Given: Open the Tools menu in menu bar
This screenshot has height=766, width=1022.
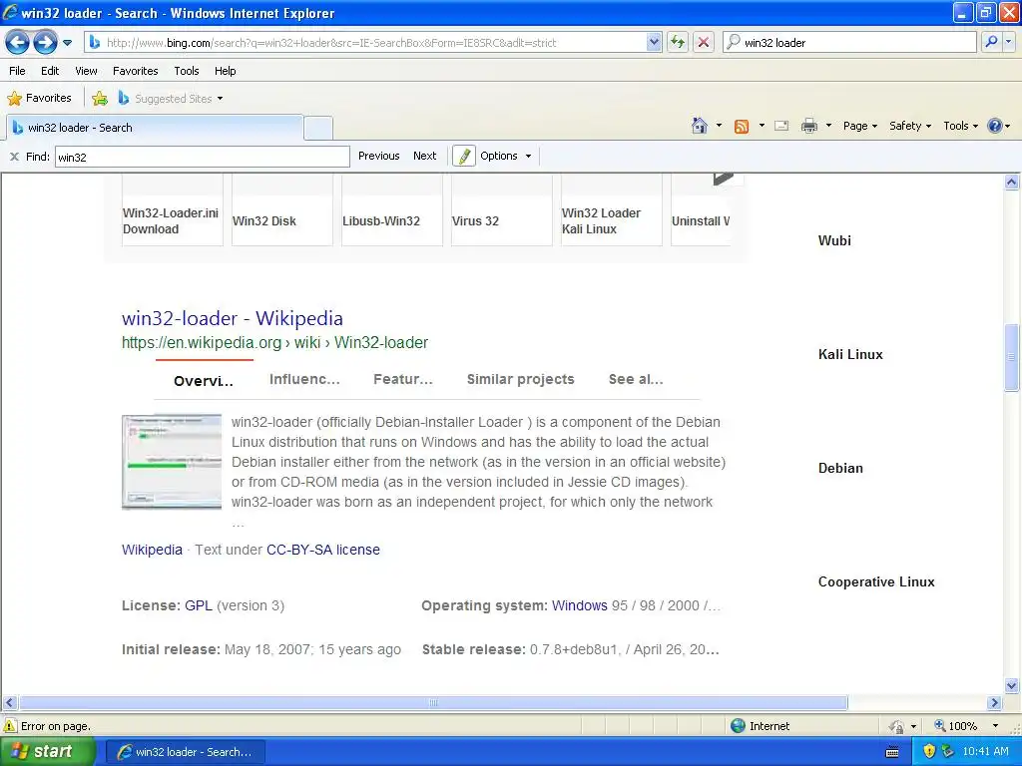Looking at the screenshot, I should coord(187,71).
